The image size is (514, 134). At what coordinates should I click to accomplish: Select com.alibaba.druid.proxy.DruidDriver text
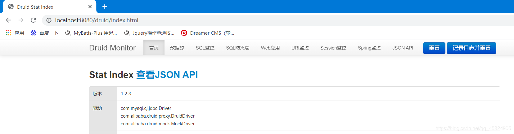click(158, 116)
